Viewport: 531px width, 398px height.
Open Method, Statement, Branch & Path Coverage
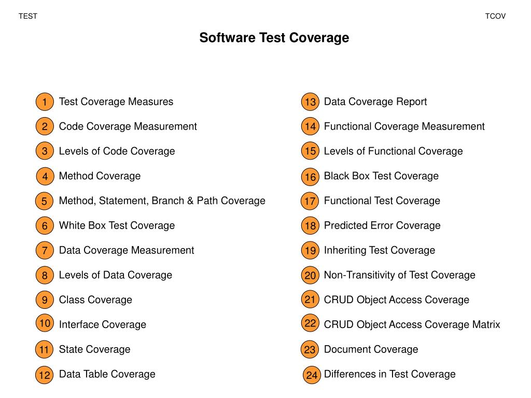162,201
